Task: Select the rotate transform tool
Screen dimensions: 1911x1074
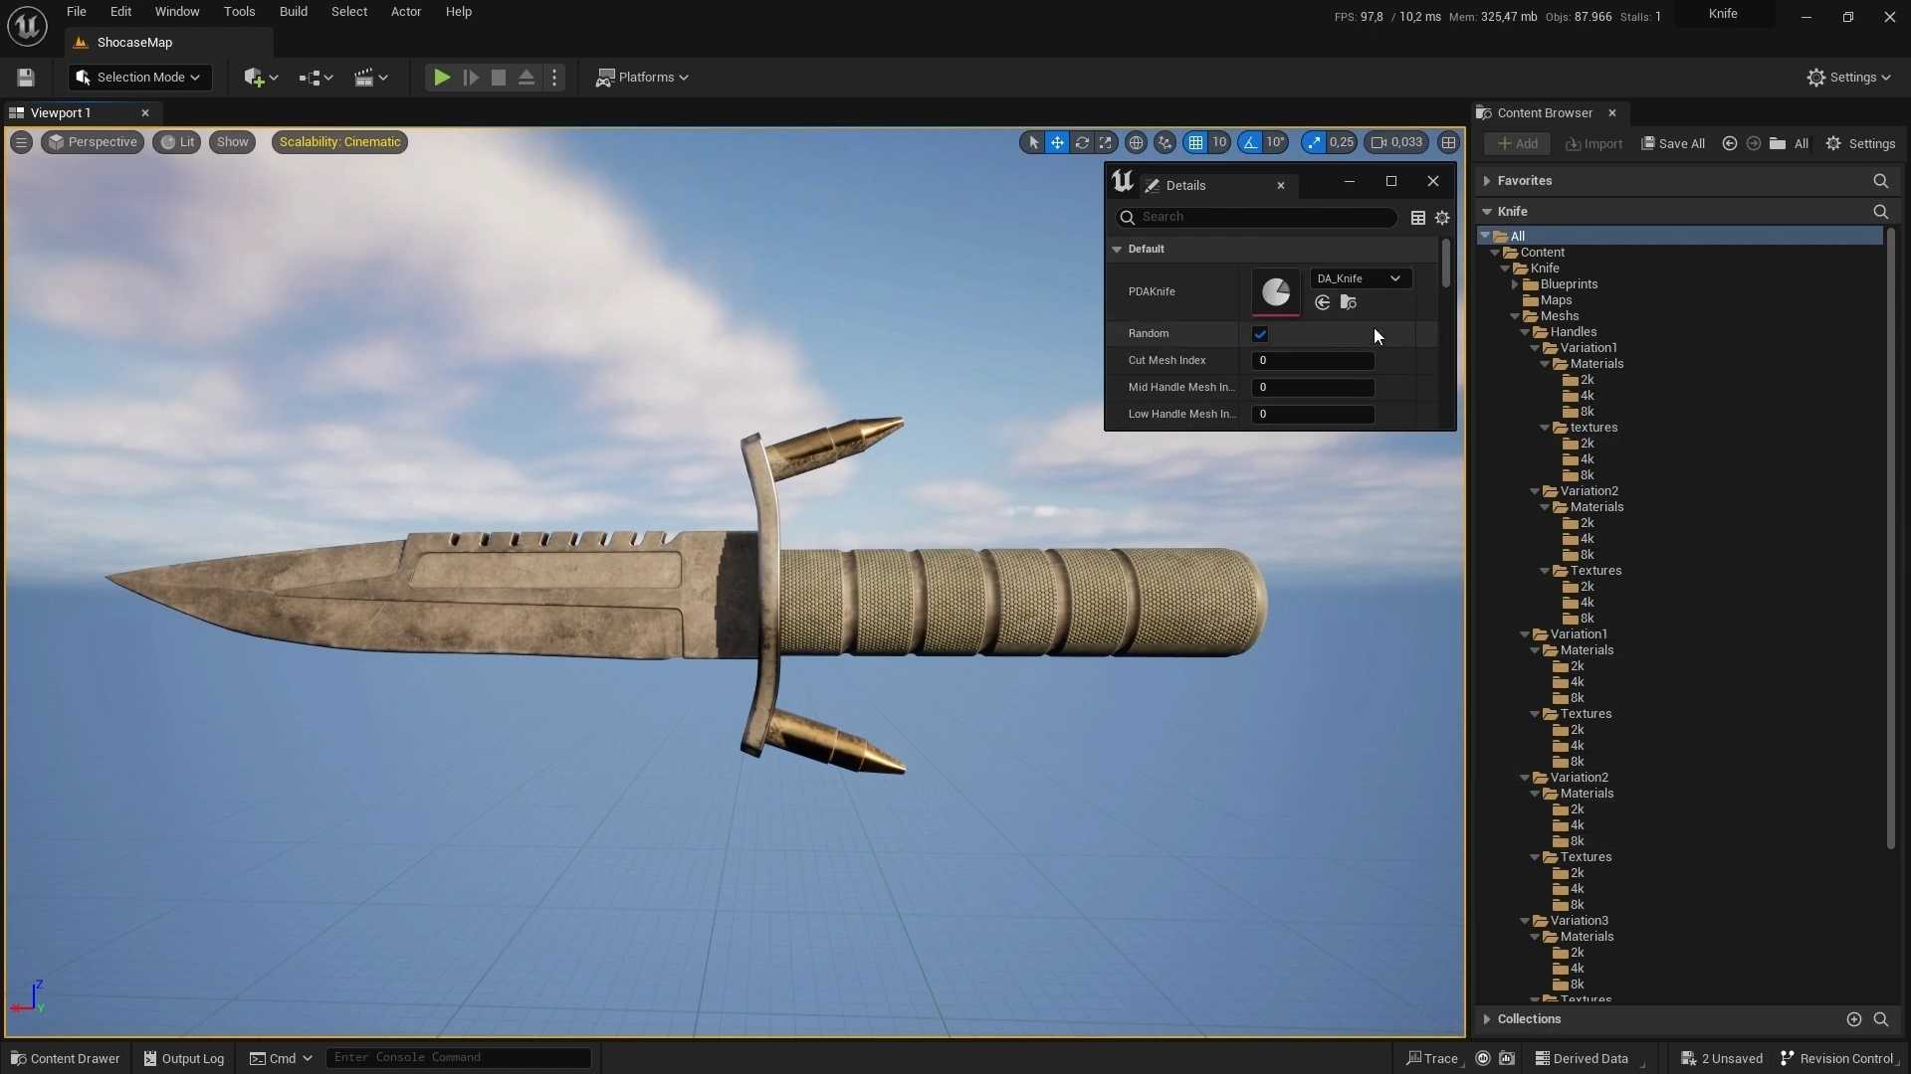Action: click(x=1082, y=142)
